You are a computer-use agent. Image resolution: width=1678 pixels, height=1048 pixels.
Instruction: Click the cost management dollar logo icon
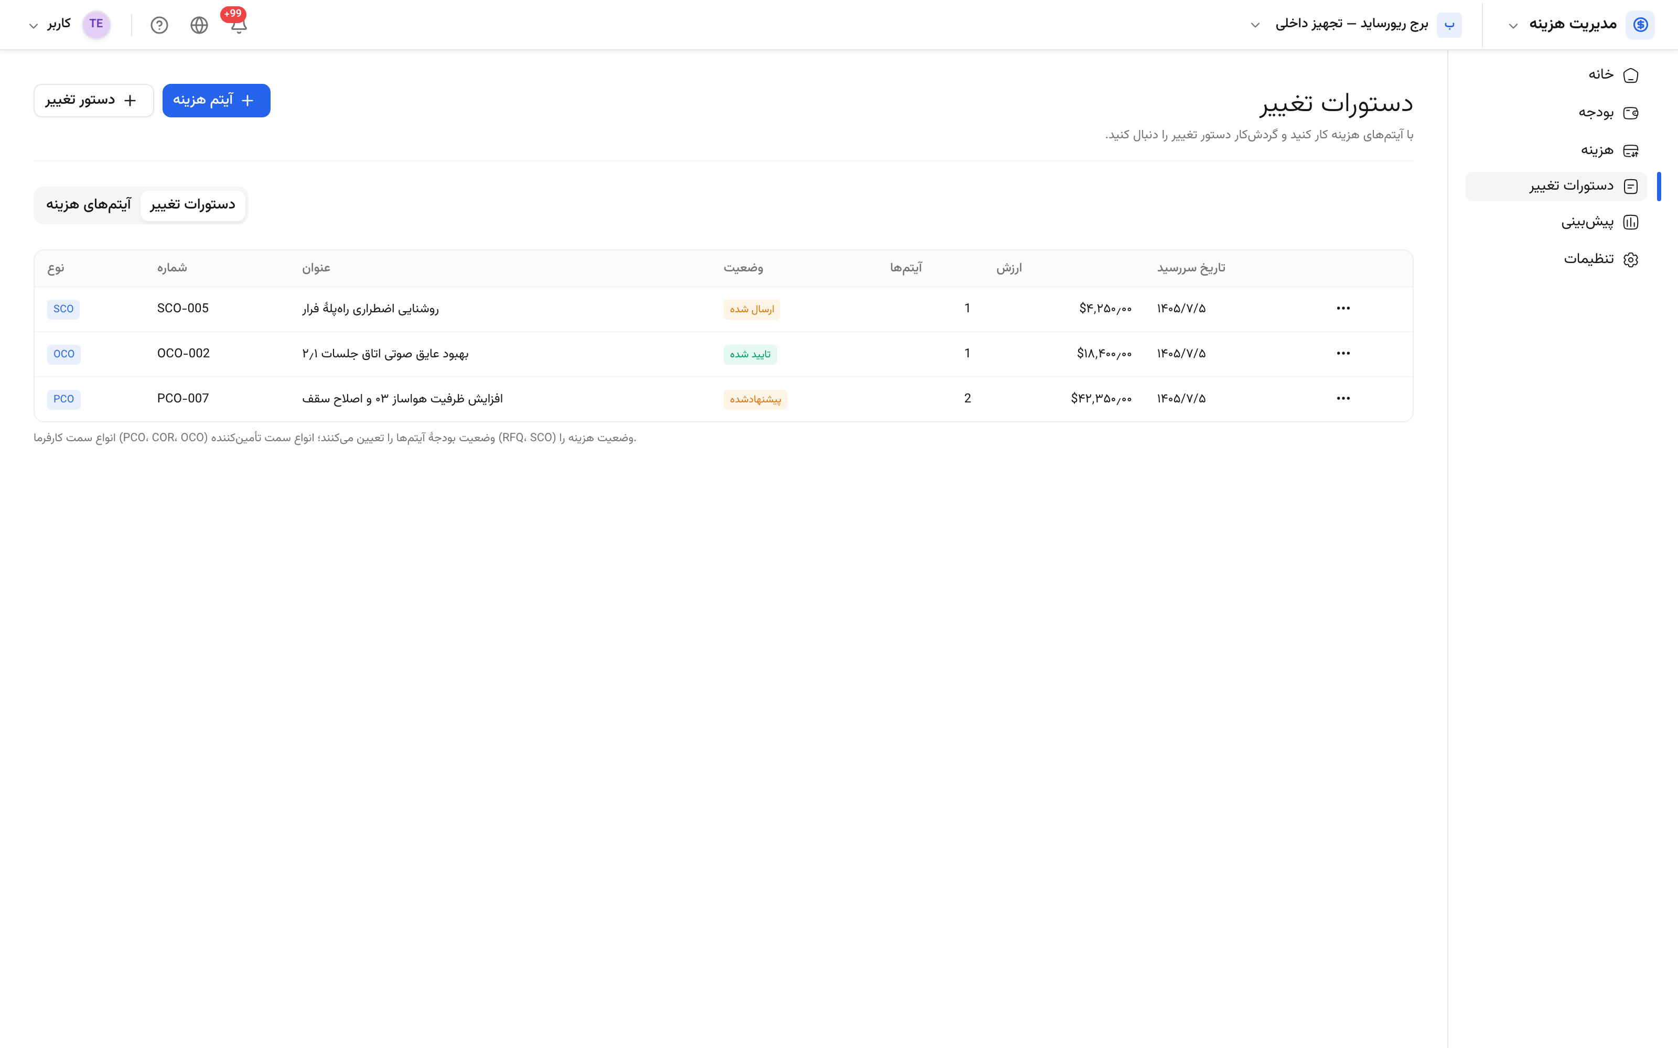click(1640, 24)
